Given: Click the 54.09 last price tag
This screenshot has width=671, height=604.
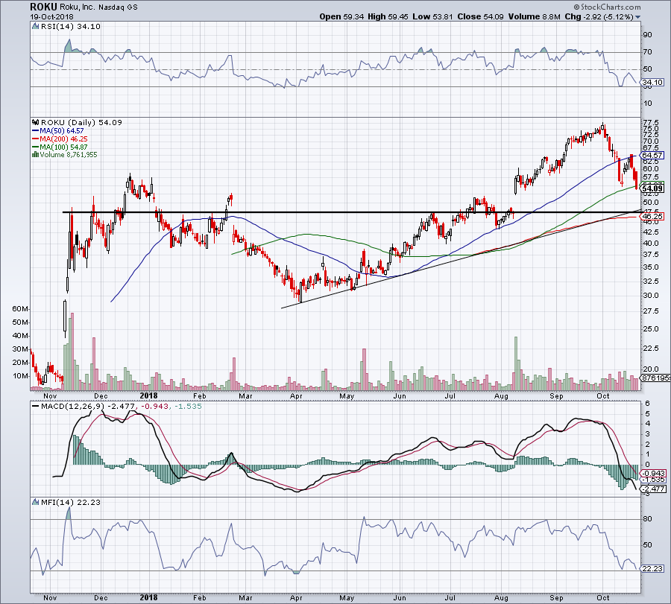Looking at the screenshot, I should 652,188.
